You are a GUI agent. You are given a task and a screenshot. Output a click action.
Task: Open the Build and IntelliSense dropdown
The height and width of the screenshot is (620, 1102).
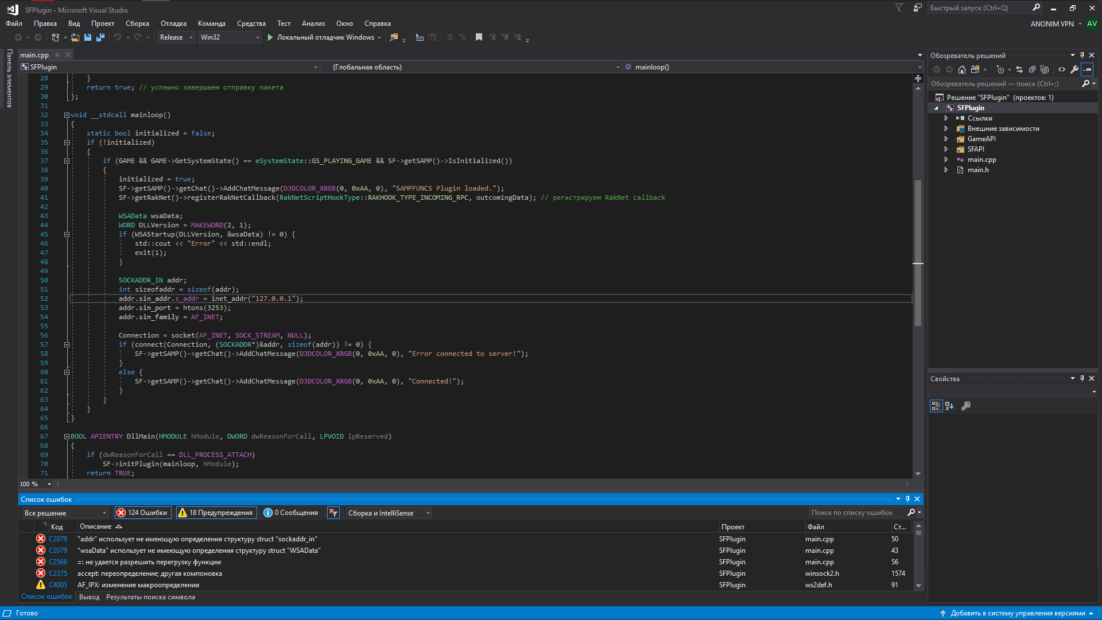point(388,513)
